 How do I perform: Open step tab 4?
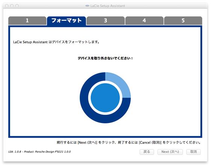[144, 21]
